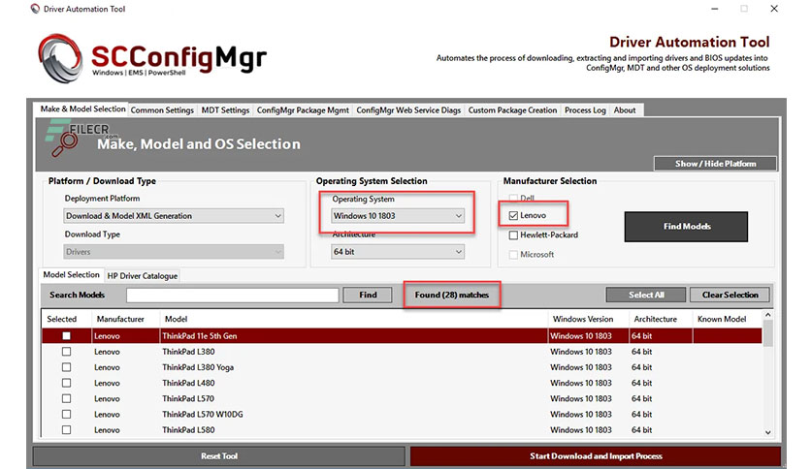Sort by the Manufacturer column header
The image size is (811, 469).
[x=125, y=319]
